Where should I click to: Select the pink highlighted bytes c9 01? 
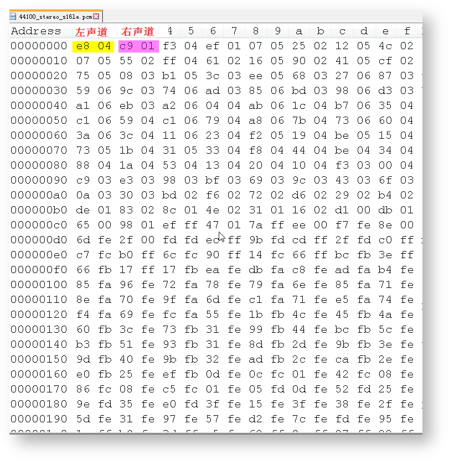138,46
